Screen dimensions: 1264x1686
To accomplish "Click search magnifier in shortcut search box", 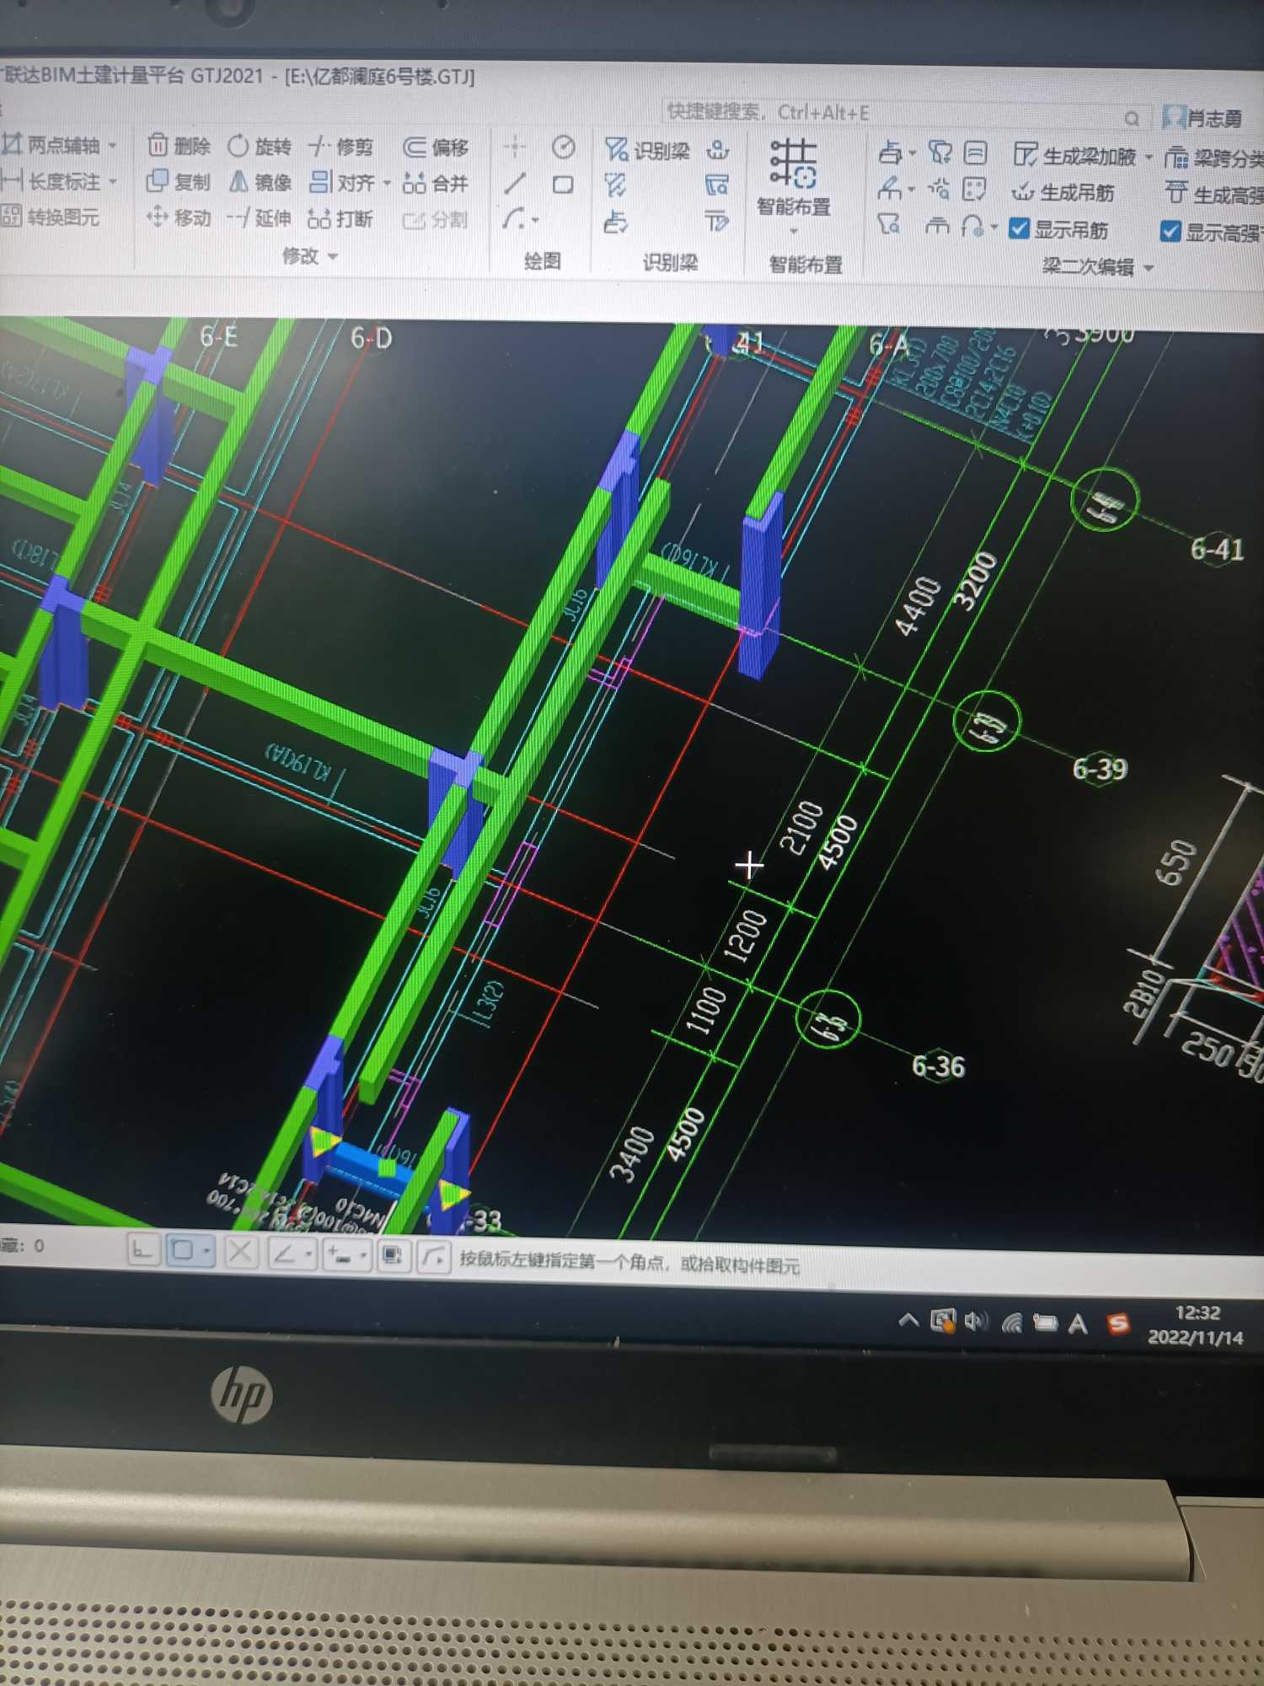I will 1132,118.
